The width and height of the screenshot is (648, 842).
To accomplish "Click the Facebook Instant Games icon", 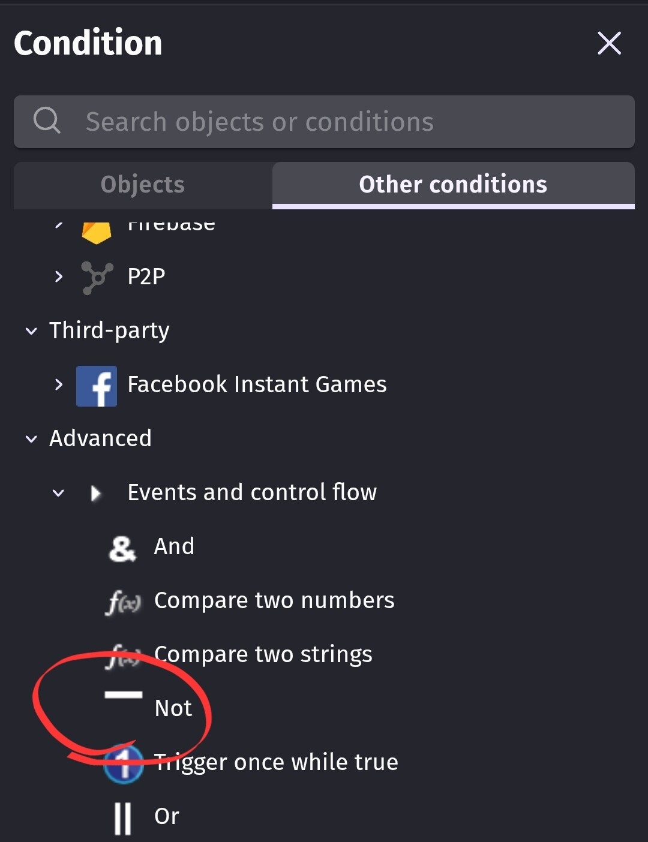I will (97, 386).
